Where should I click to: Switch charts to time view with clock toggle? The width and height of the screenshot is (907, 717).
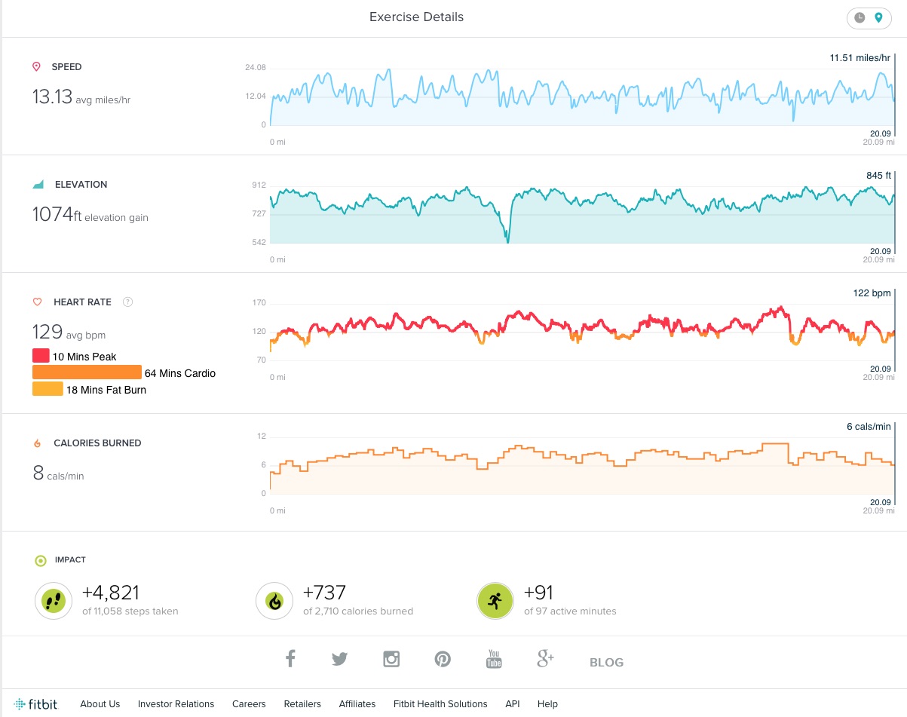[860, 17]
